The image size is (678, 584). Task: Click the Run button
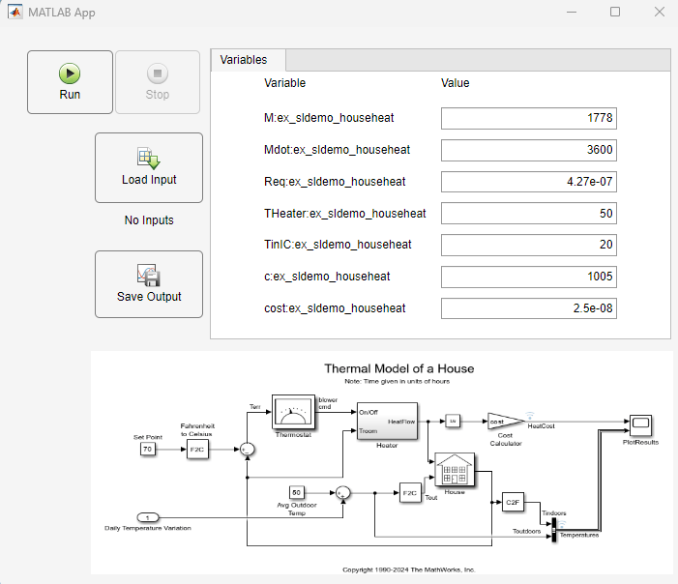coord(70,82)
